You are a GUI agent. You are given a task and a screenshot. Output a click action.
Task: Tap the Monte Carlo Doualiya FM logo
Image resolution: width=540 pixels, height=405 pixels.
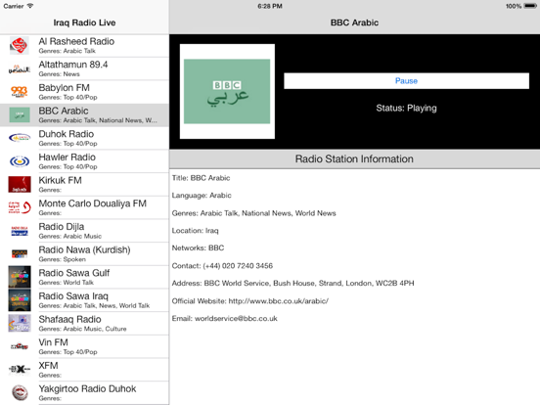coord(20,207)
